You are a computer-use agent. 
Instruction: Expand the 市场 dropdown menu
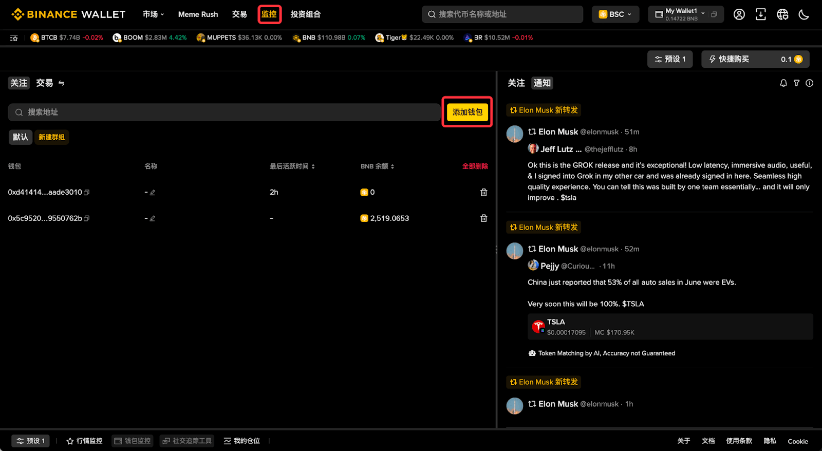coord(153,14)
